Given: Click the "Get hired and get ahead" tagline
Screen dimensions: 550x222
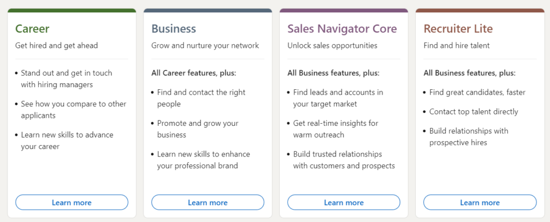Looking at the screenshot, I should [56, 46].
